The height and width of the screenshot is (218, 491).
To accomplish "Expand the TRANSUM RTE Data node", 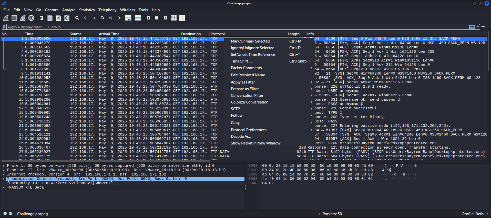I will [4, 188].
